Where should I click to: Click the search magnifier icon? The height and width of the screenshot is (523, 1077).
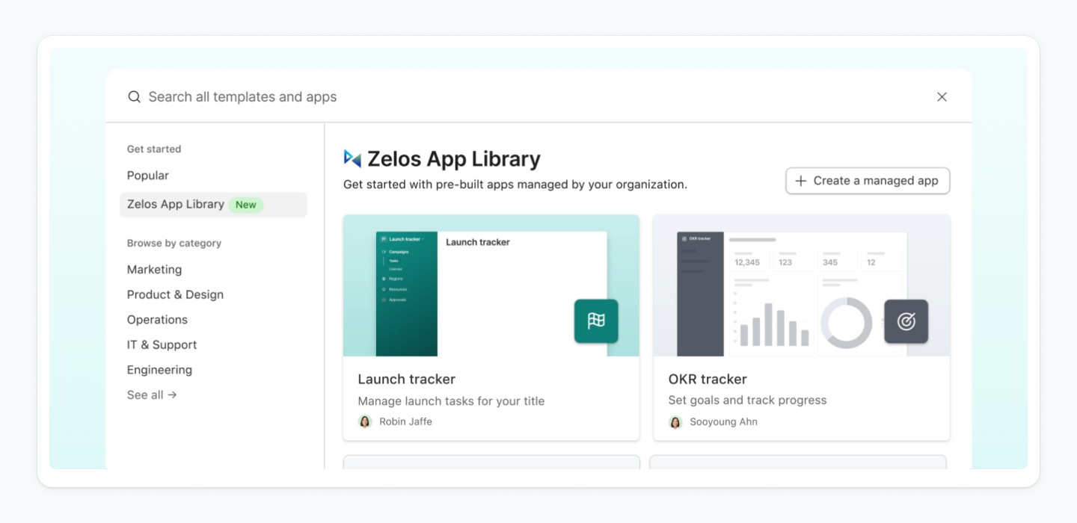[134, 97]
